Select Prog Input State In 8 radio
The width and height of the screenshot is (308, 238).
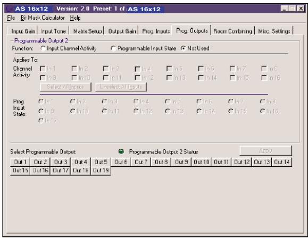(x=263, y=101)
